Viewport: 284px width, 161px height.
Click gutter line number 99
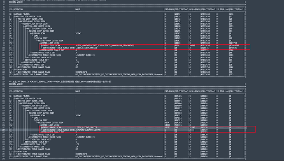point(4,46)
